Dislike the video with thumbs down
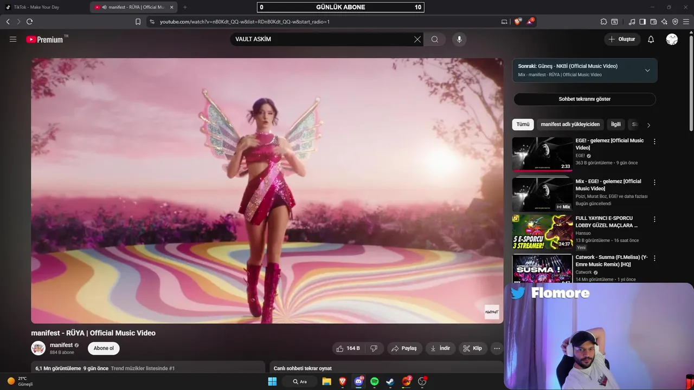Image resolution: width=694 pixels, height=390 pixels. pos(374,348)
